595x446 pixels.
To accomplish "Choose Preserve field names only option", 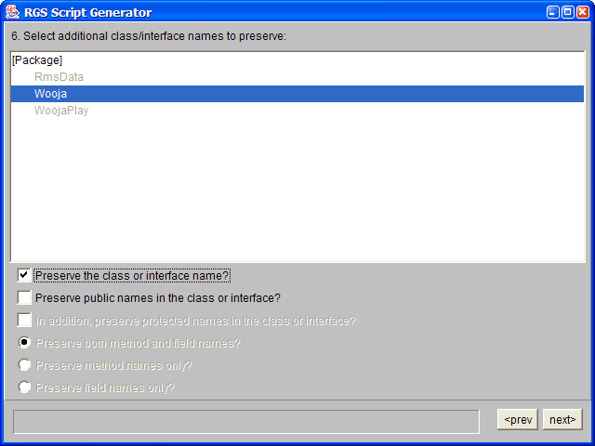I will click(24, 387).
